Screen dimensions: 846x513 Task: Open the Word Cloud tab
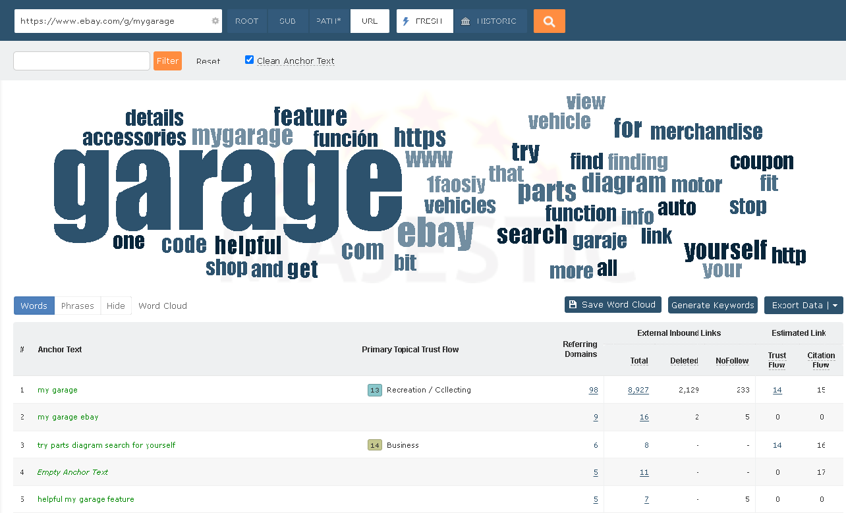[162, 305]
